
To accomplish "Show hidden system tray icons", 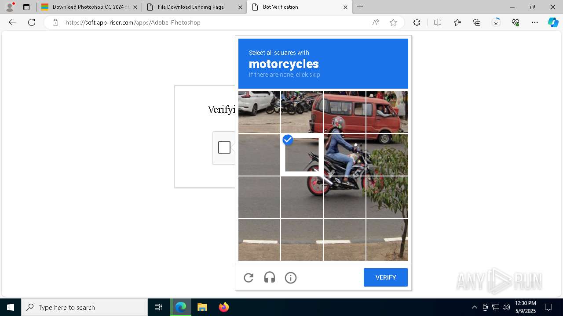I will pos(474,307).
